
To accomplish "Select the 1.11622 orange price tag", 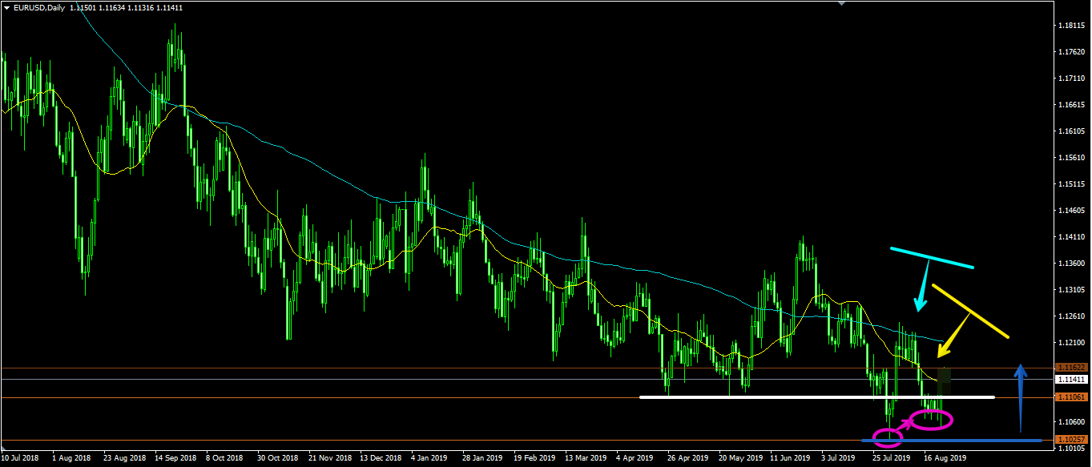I will coord(1071,368).
